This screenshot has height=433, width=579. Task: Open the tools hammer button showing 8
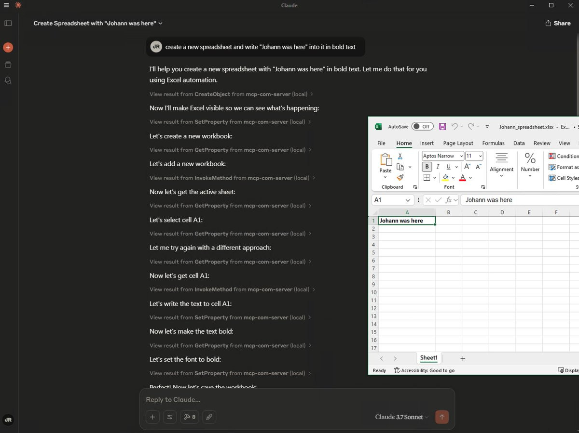pyautogui.click(x=190, y=417)
